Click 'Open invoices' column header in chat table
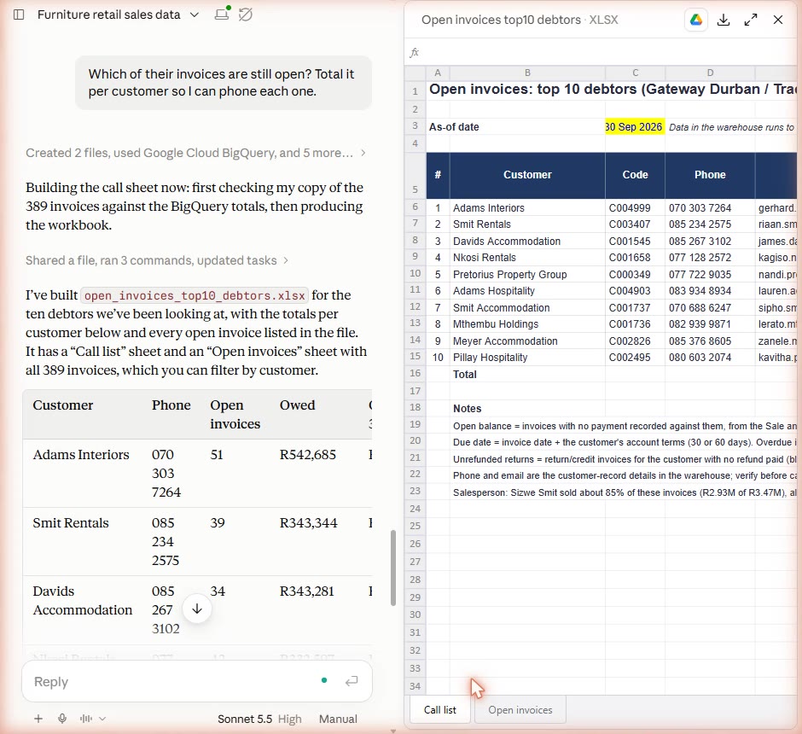802x734 pixels. 235,414
